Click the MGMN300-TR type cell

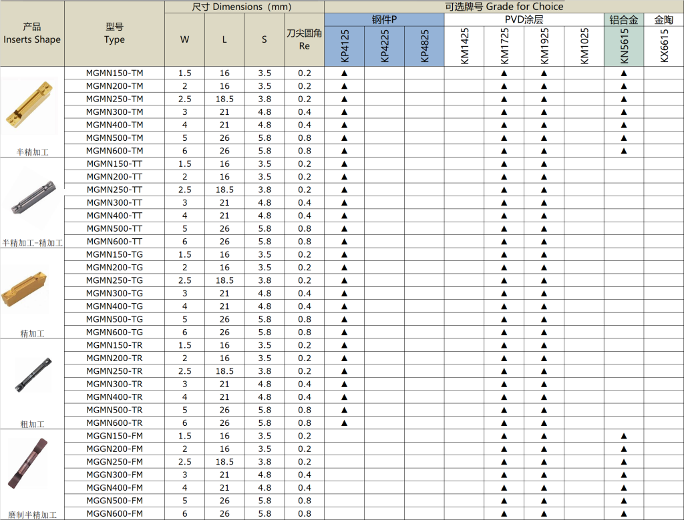tap(114, 384)
